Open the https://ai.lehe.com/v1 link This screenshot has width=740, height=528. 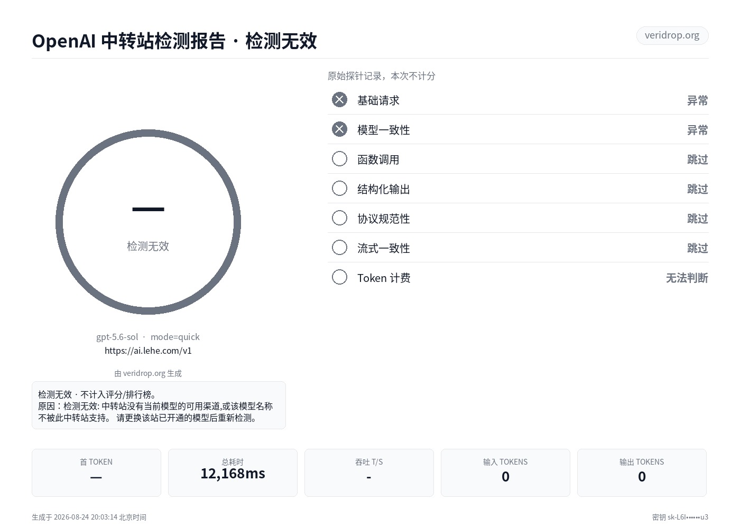148,351
